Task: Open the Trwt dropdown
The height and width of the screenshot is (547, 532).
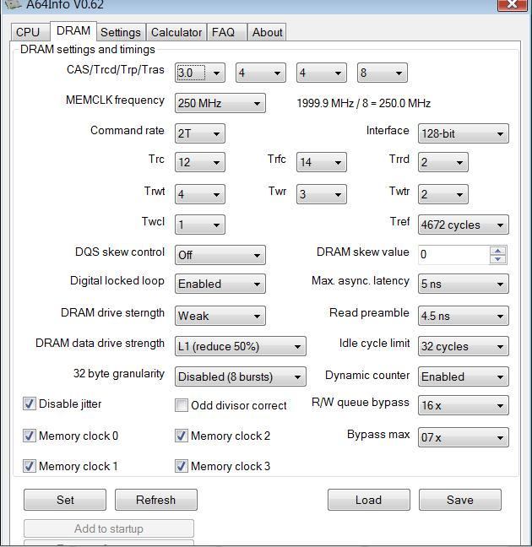Action: pos(200,194)
